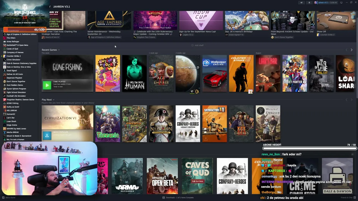
Task: Select Loan Shark in the library list
Action: [11, 121]
